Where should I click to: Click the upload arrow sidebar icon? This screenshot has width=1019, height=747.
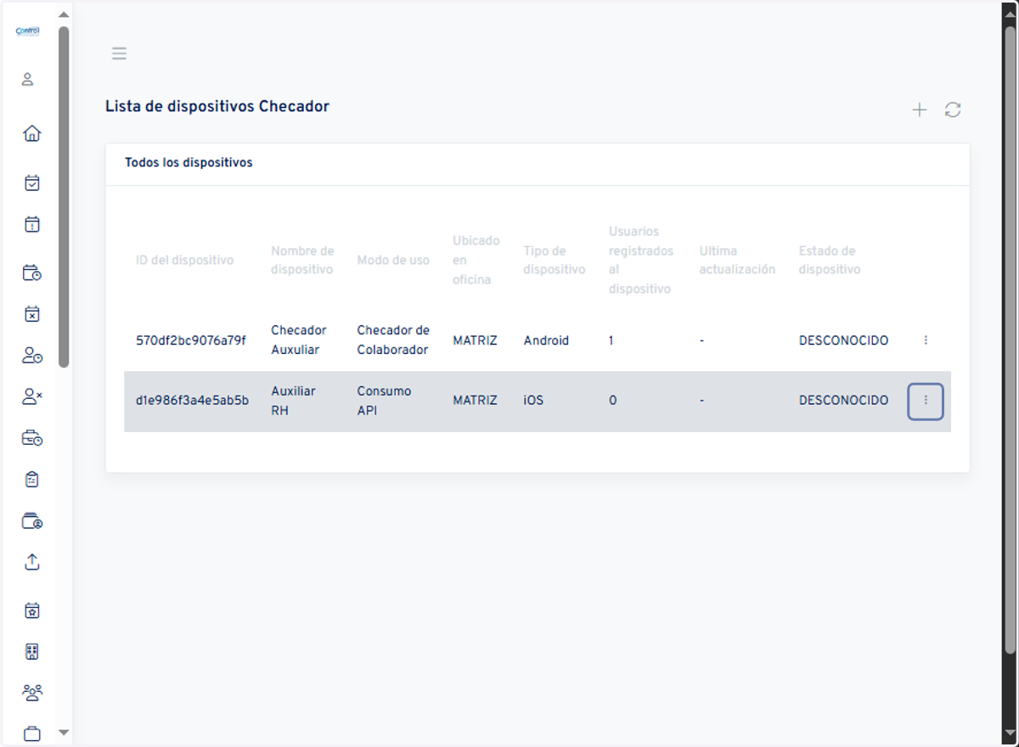(x=31, y=562)
